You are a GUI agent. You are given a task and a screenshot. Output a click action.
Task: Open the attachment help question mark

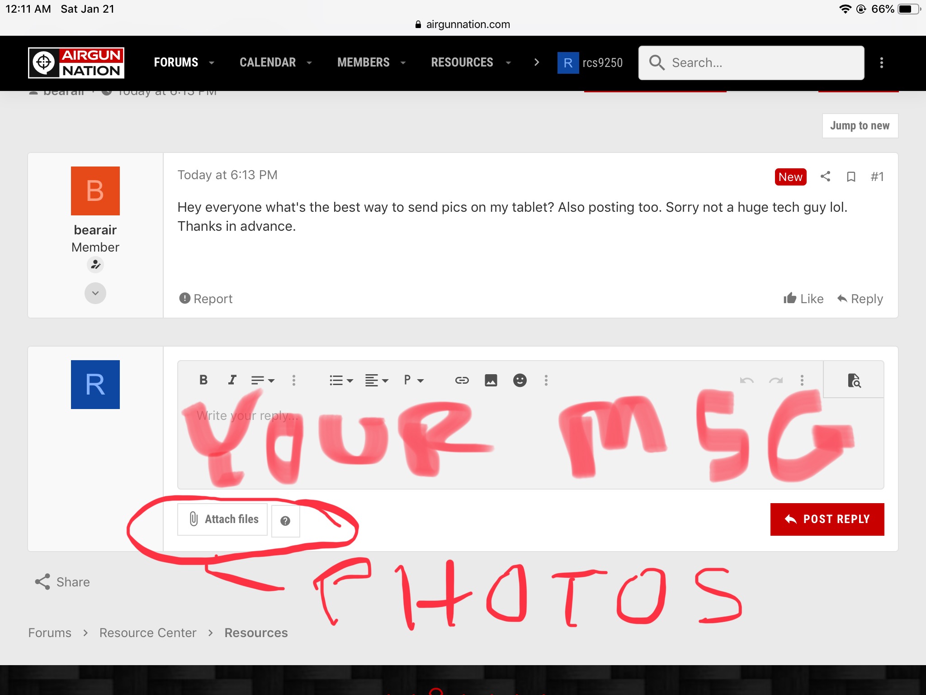(285, 520)
